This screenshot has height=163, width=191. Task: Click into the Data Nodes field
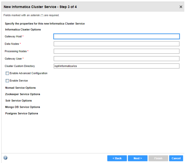(117, 44)
